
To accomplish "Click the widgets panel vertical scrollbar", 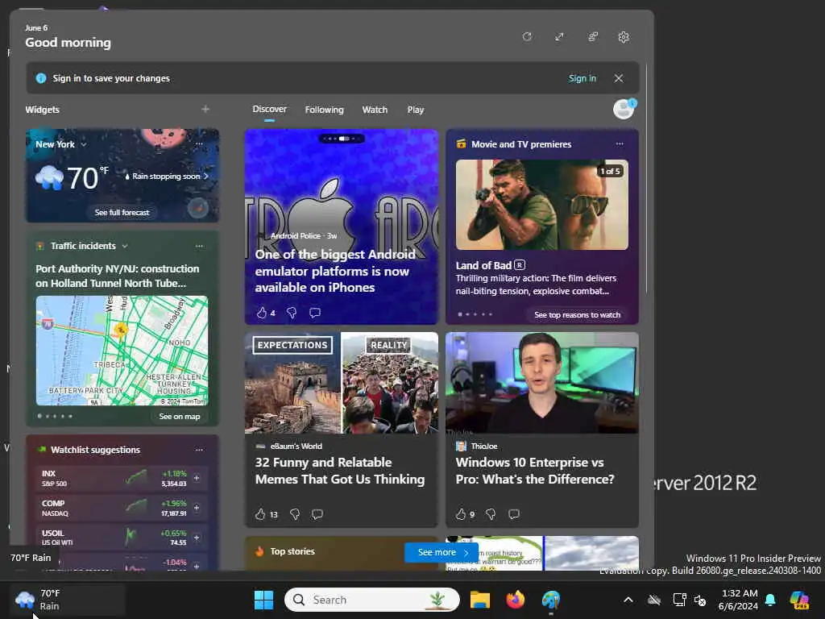I will tap(646, 179).
